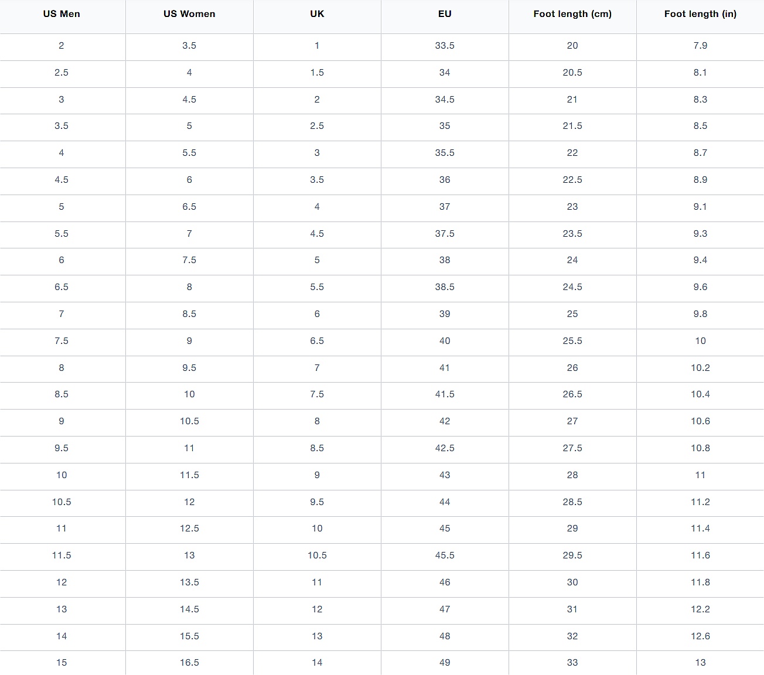Click the US Women column header
764x675 pixels.
point(189,14)
